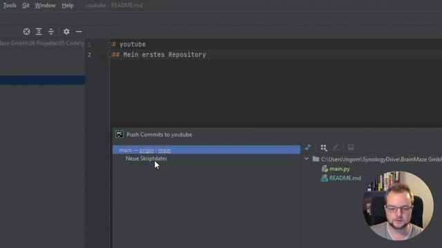This screenshot has height=248, width=442.
Task: Click the target branch main link
Action: (164, 150)
